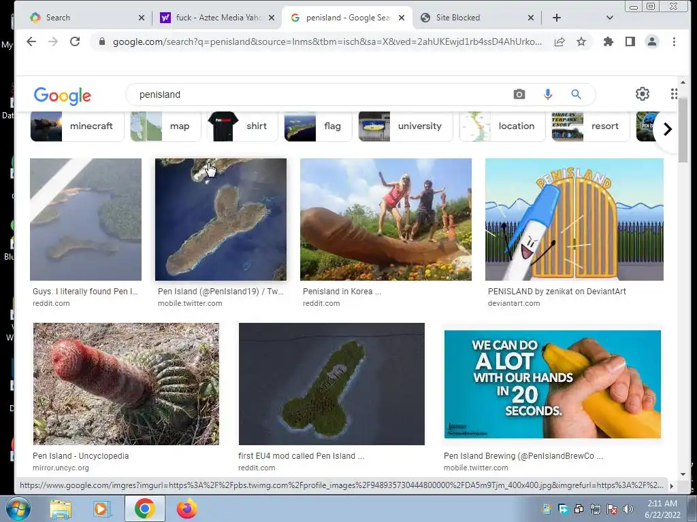697x522 pixels.
Task: Filter results by flag chip
Action: tap(319, 126)
